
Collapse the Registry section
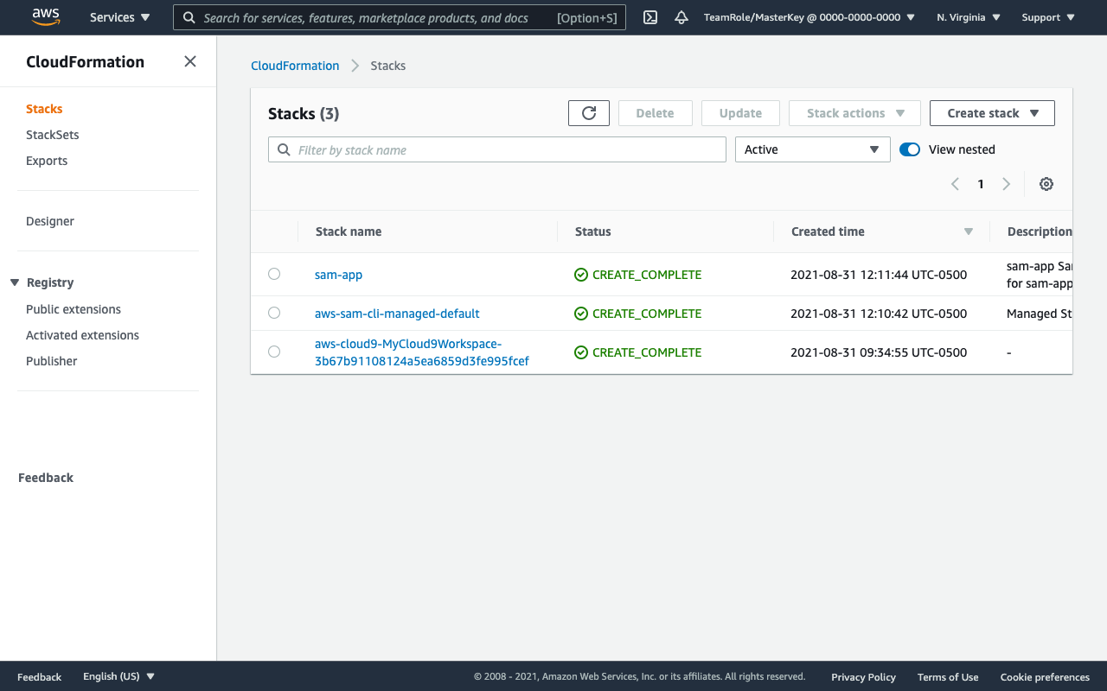[x=15, y=282]
